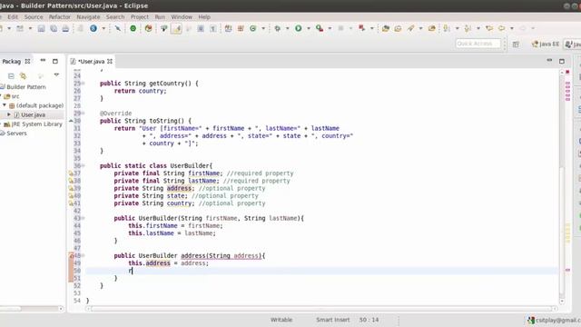Image resolution: width=581 pixels, height=327 pixels.
Task: Click the green G toolbar icon
Action: point(253,28)
